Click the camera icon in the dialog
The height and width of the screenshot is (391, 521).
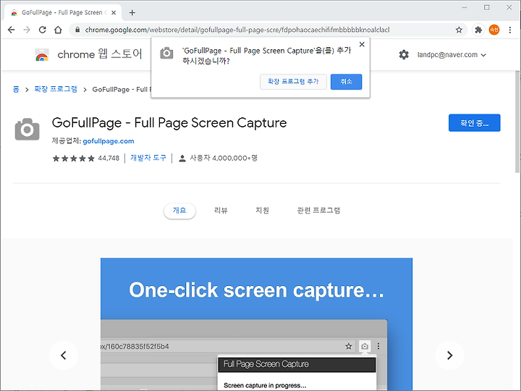click(166, 53)
